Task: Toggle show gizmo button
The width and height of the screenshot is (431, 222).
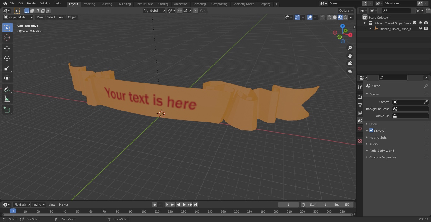Action: [297, 17]
